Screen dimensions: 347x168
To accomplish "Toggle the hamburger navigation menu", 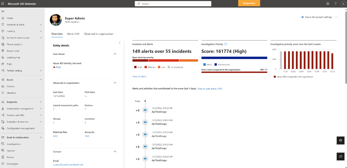I will coord(3,11).
